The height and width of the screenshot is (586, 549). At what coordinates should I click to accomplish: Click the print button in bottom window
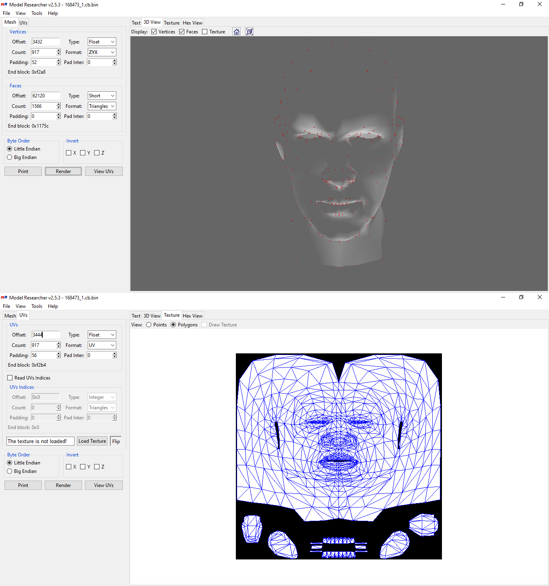(x=23, y=485)
